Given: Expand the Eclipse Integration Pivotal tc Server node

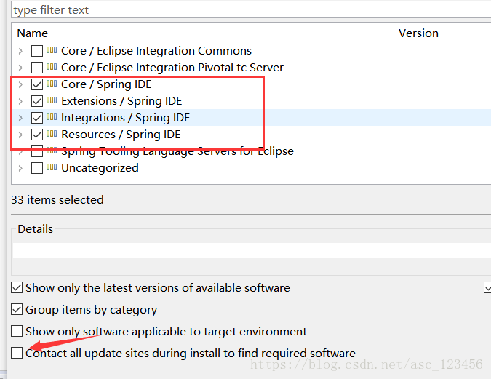Looking at the screenshot, I should (20, 68).
